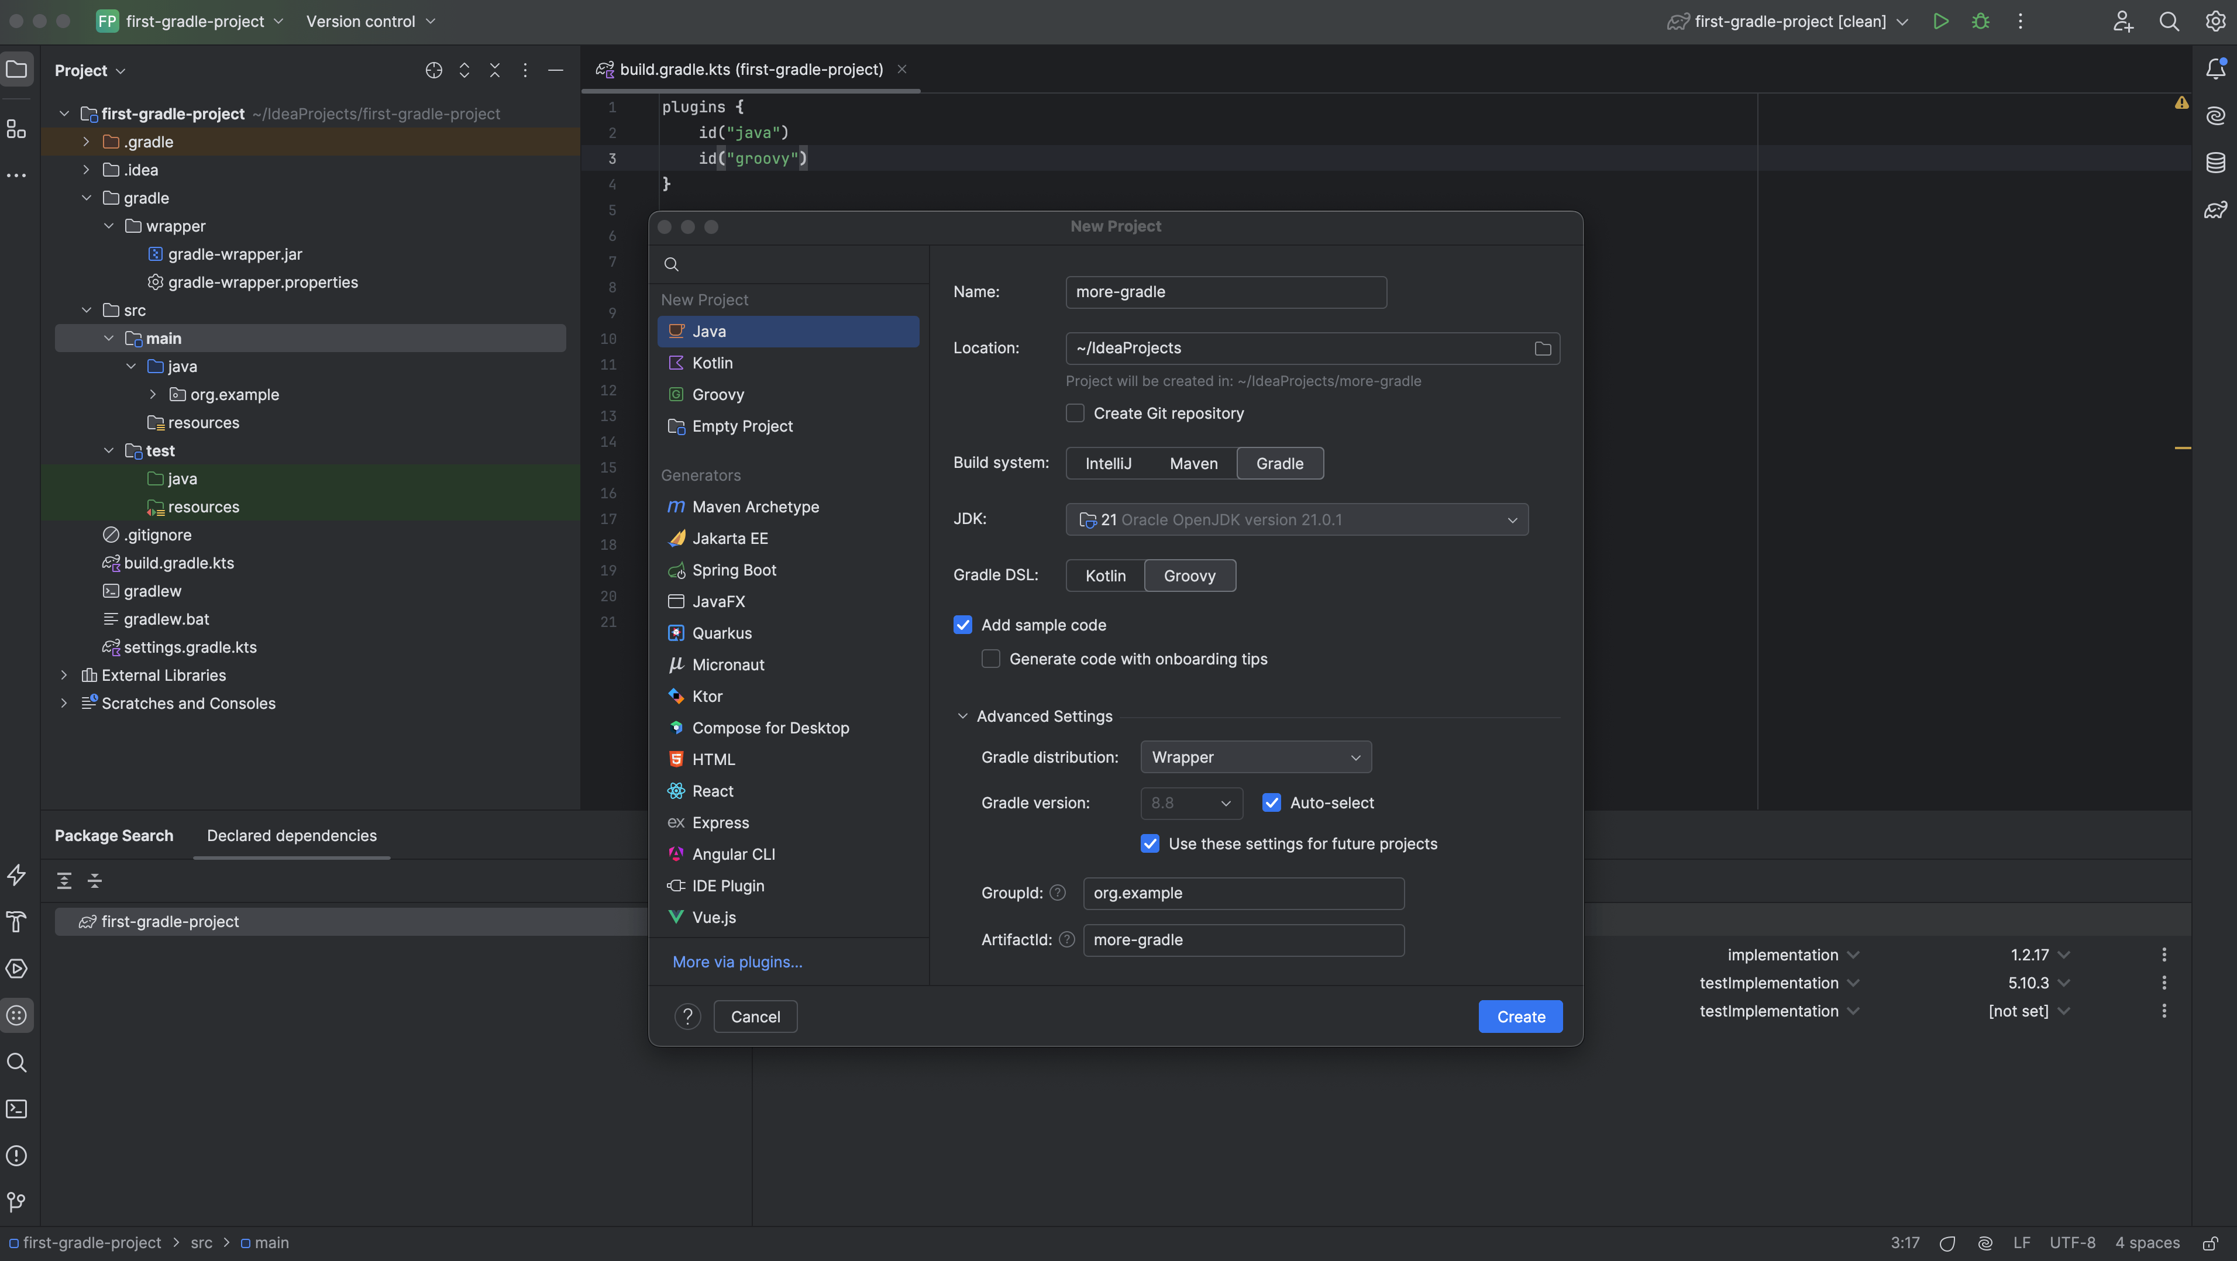2237x1261 pixels.
Task: Toggle Auto-select Gradle version checkbox
Action: coord(1271,803)
